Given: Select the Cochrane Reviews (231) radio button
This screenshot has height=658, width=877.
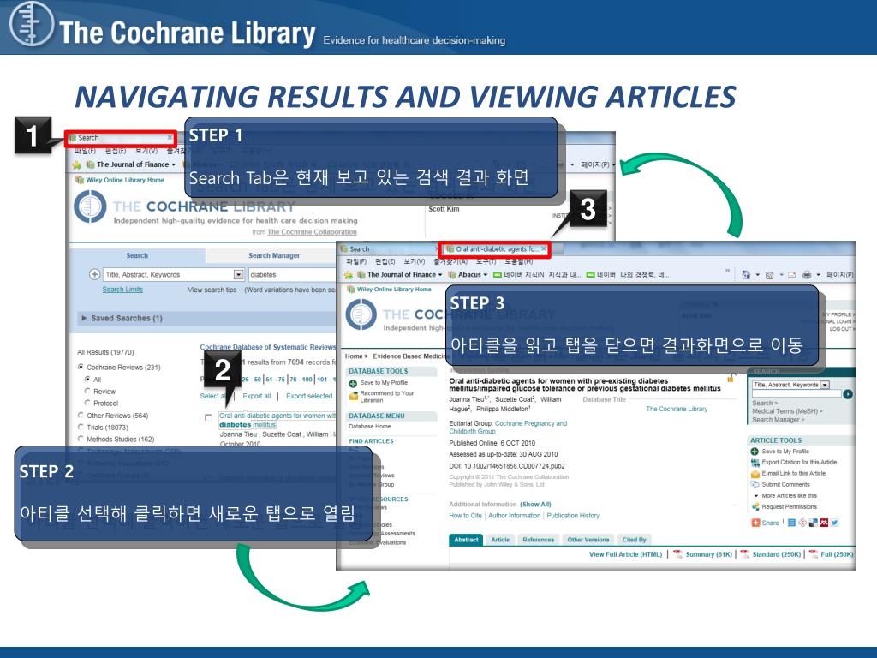Looking at the screenshot, I should coord(81,367).
